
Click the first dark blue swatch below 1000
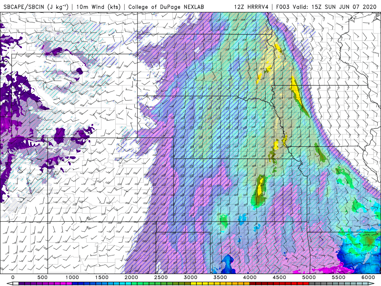(x=75, y=283)
